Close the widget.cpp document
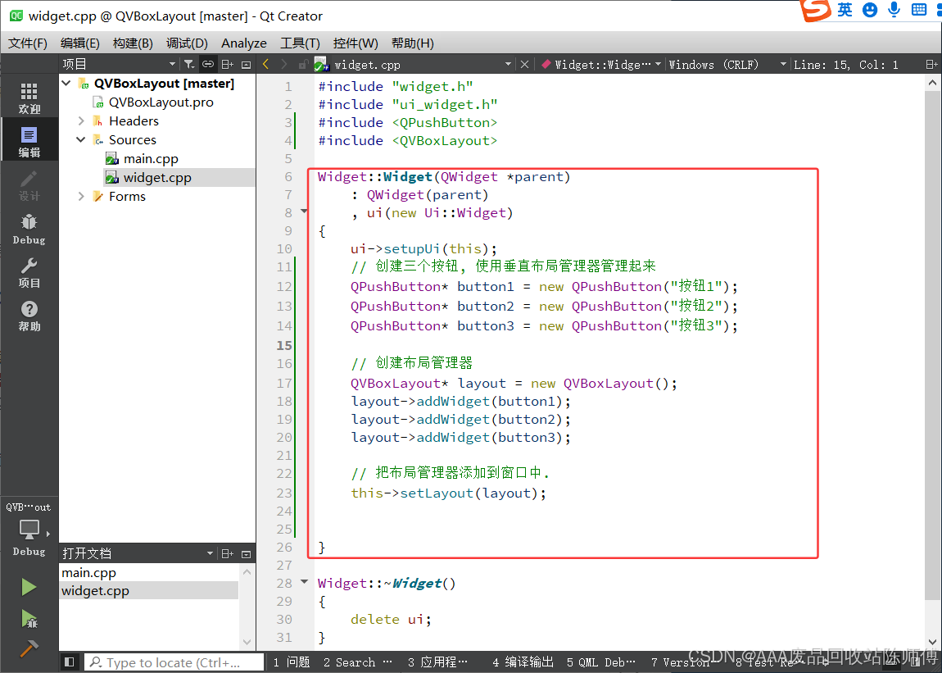 point(524,64)
